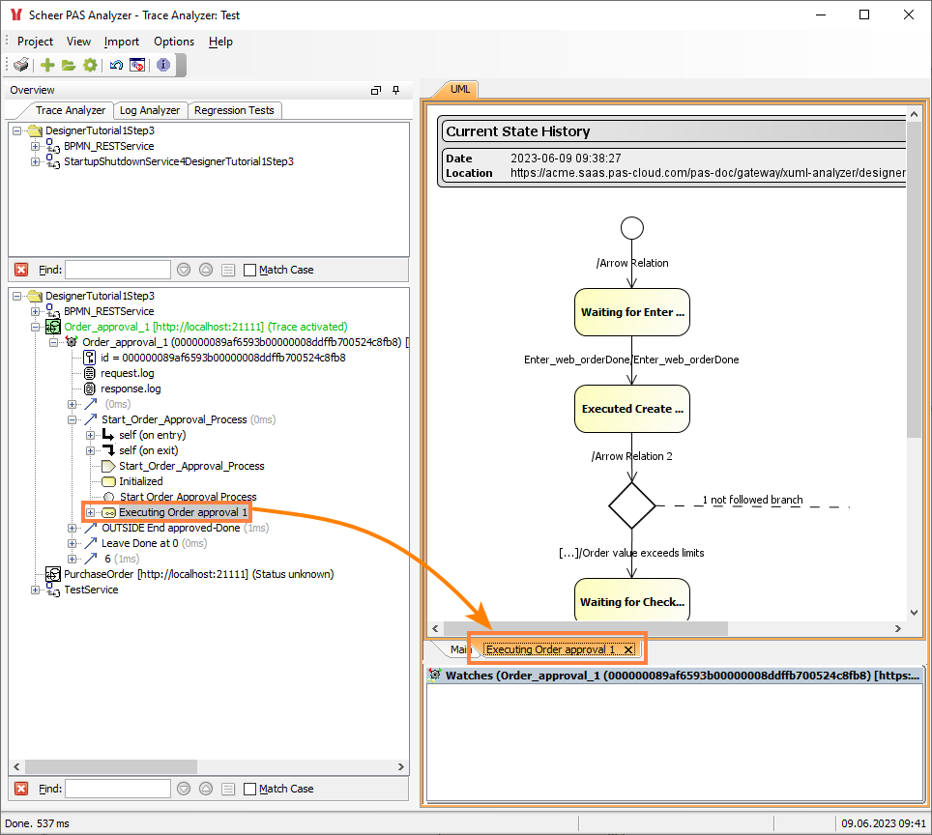Close the Executing Order approval 1 tab
932x835 pixels.
(x=628, y=649)
